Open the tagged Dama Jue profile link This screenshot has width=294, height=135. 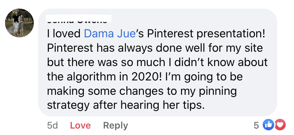[110, 33]
